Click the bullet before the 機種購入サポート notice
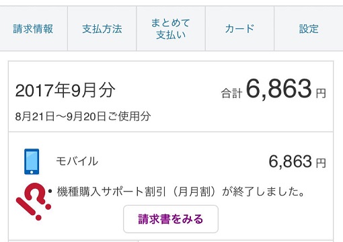 [50, 192]
